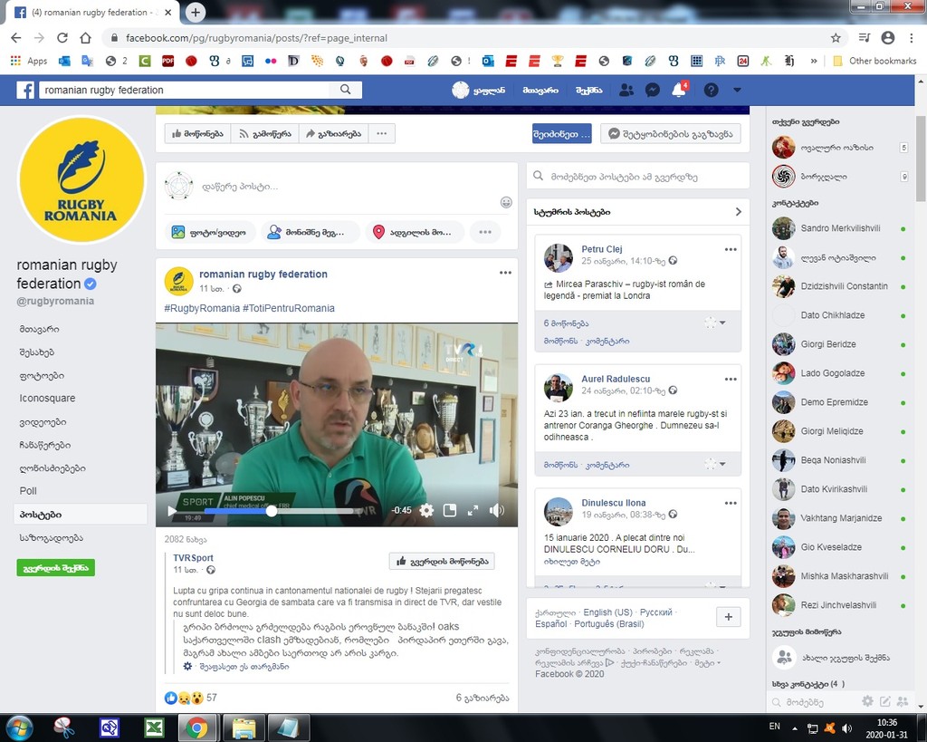Mute the video volume icon
This screenshot has width=927, height=742.
(x=497, y=510)
